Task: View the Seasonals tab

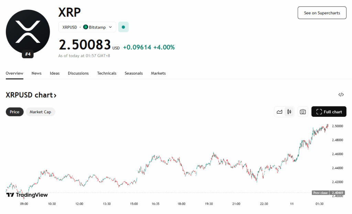Action: pyautogui.click(x=134, y=73)
